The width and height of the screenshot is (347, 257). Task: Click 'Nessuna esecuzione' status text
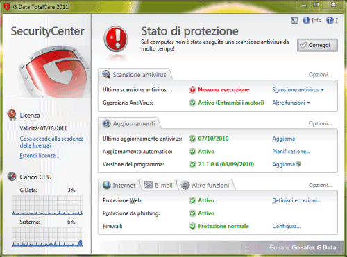point(223,90)
